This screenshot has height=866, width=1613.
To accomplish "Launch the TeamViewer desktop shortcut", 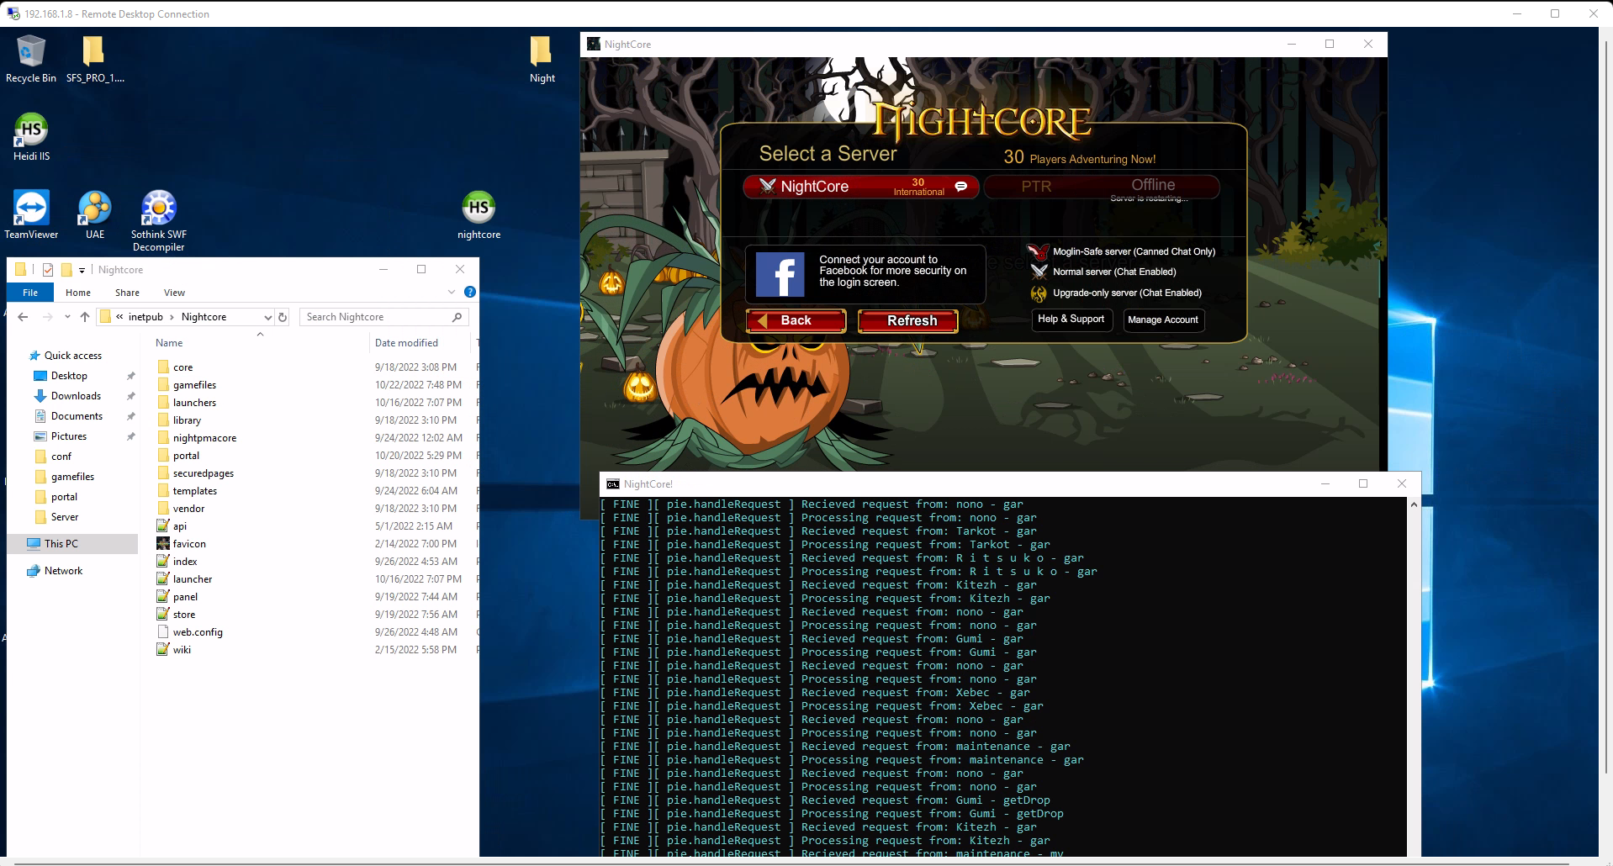I will point(31,215).
